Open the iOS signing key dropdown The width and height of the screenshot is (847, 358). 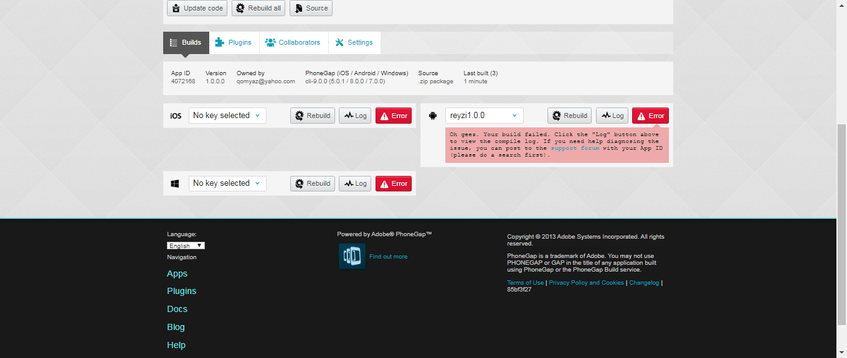click(x=227, y=116)
